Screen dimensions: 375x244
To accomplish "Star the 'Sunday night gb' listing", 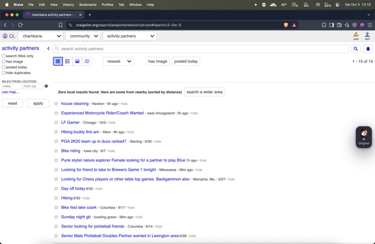I will pyautogui.click(x=56, y=217).
